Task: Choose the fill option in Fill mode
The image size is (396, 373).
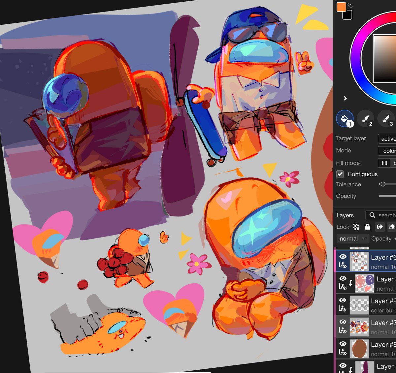Action: (384, 163)
